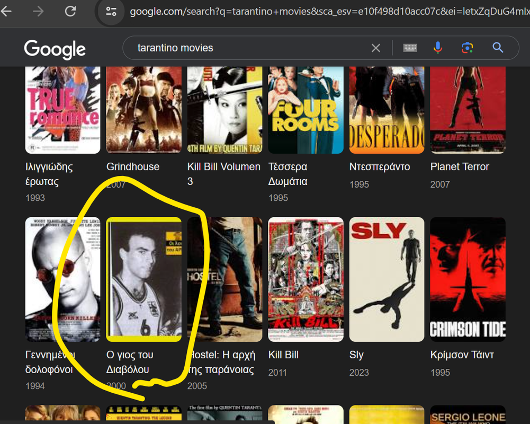The width and height of the screenshot is (530, 424).
Task: Open the Sly movie poster
Action: 387,279
